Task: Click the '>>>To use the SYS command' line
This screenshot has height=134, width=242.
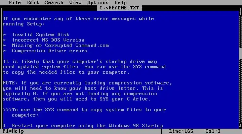Action: (x=84, y=110)
